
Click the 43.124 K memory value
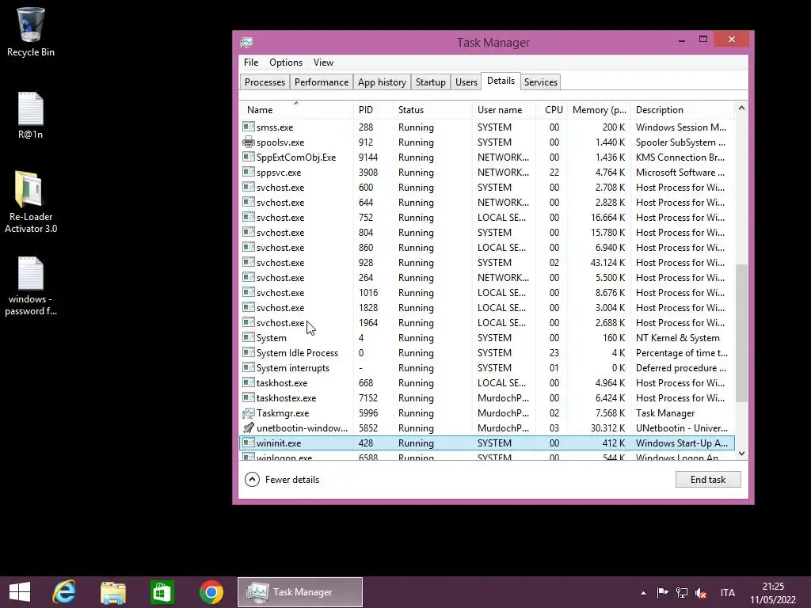click(607, 263)
